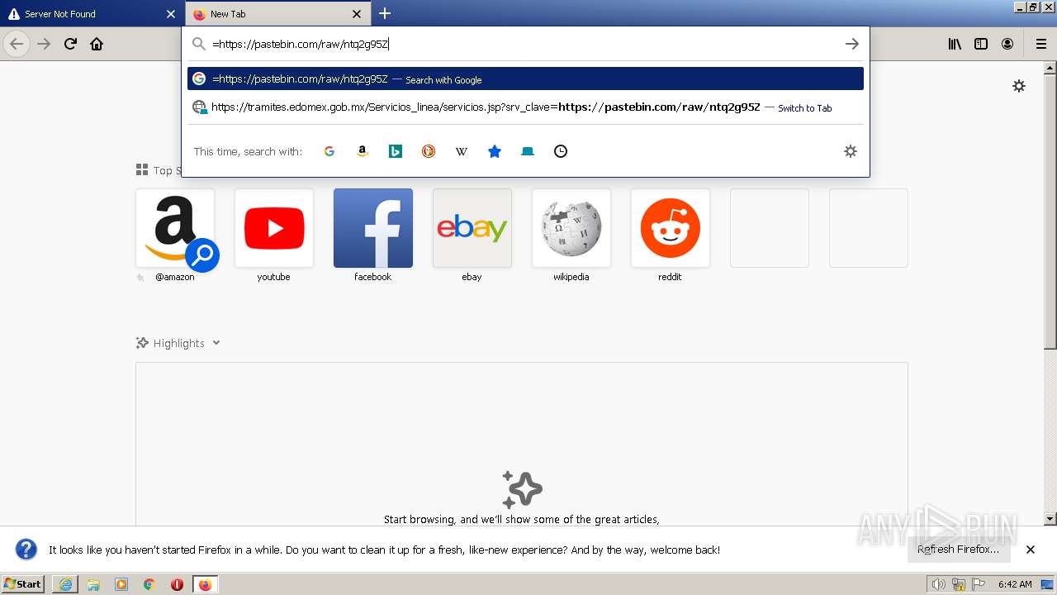Click the Go arrow in the address bar
1057x595 pixels.
pos(852,44)
